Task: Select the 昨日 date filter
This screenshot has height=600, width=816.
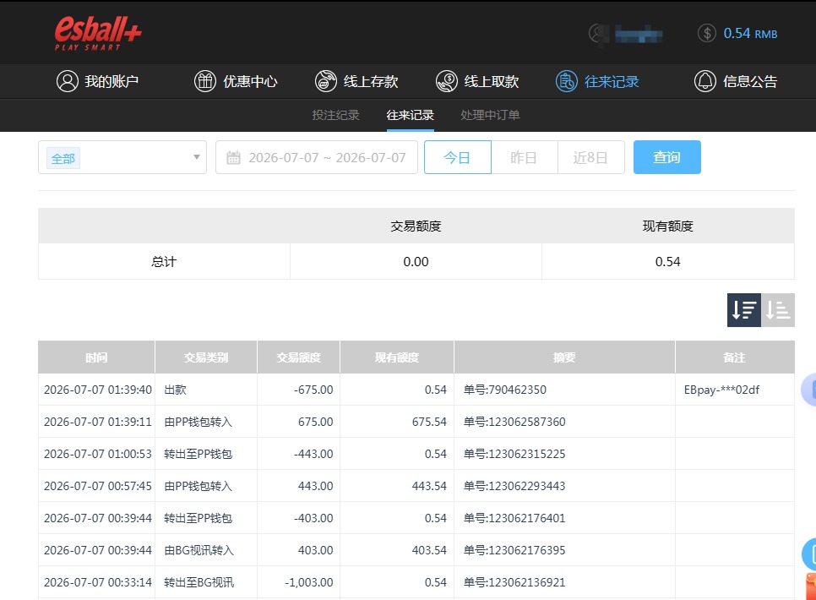Action: (x=524, y=157)
